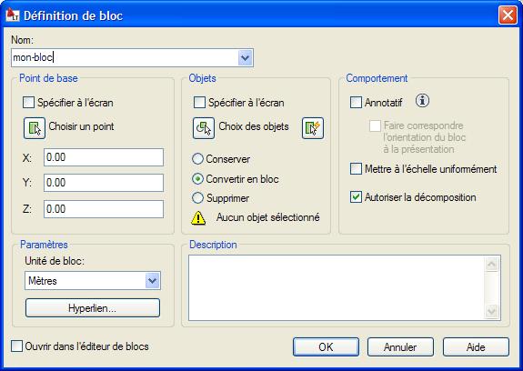Select the Supprimer radio button
This screenshot has width=523, height=371.
click(x=197, y=197)
